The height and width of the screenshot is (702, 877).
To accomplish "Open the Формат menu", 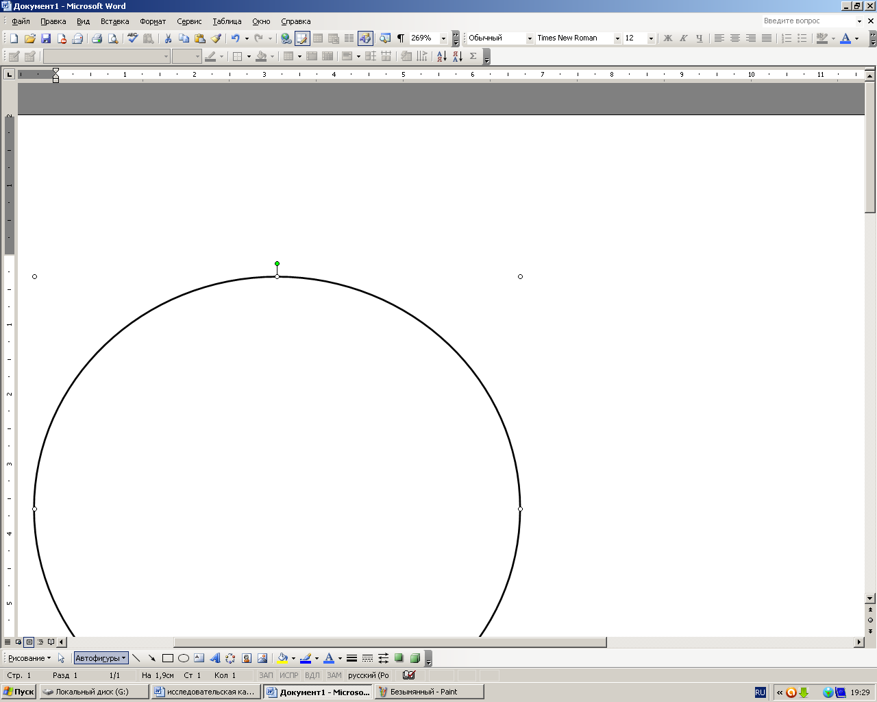I will 153,21.
